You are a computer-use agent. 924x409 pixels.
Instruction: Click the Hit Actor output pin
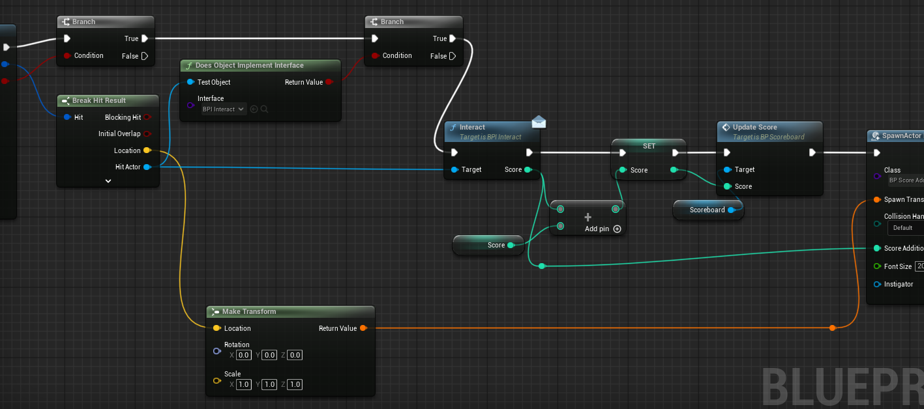click(147, 167)
